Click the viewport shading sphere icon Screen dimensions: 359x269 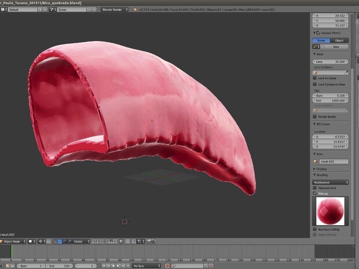31,241
